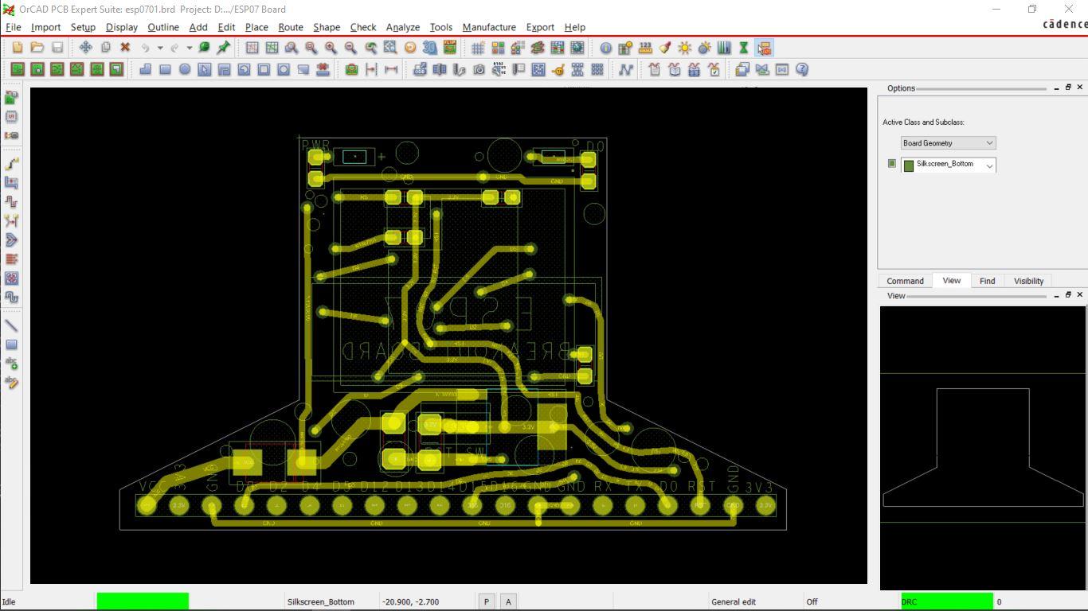
Task: Click the green DRC status indicator
Action: point(947,601)
